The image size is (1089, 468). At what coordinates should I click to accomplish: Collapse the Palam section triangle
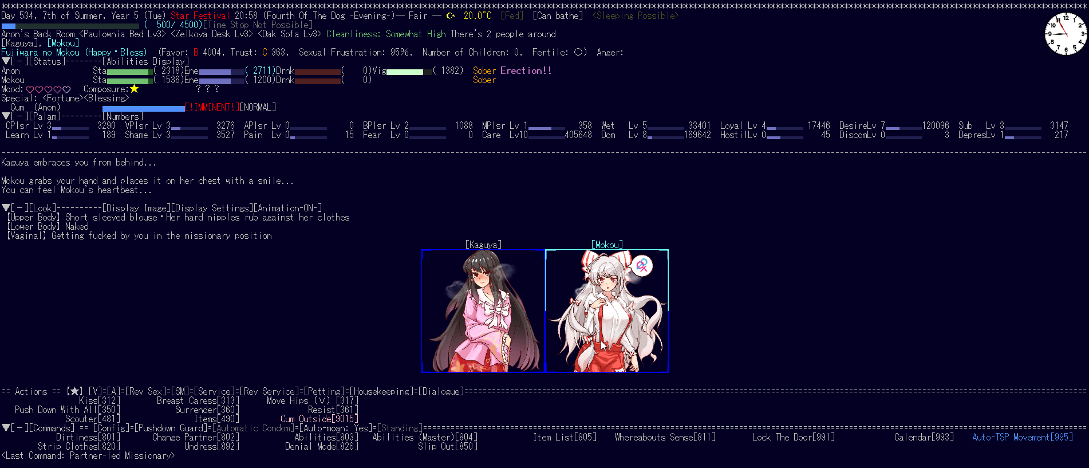click(6, 116)
